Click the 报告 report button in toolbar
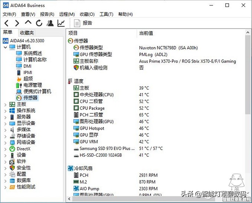The height and width of the screenshot is (203, 252). pyautogui.click(x=83, y=23)
